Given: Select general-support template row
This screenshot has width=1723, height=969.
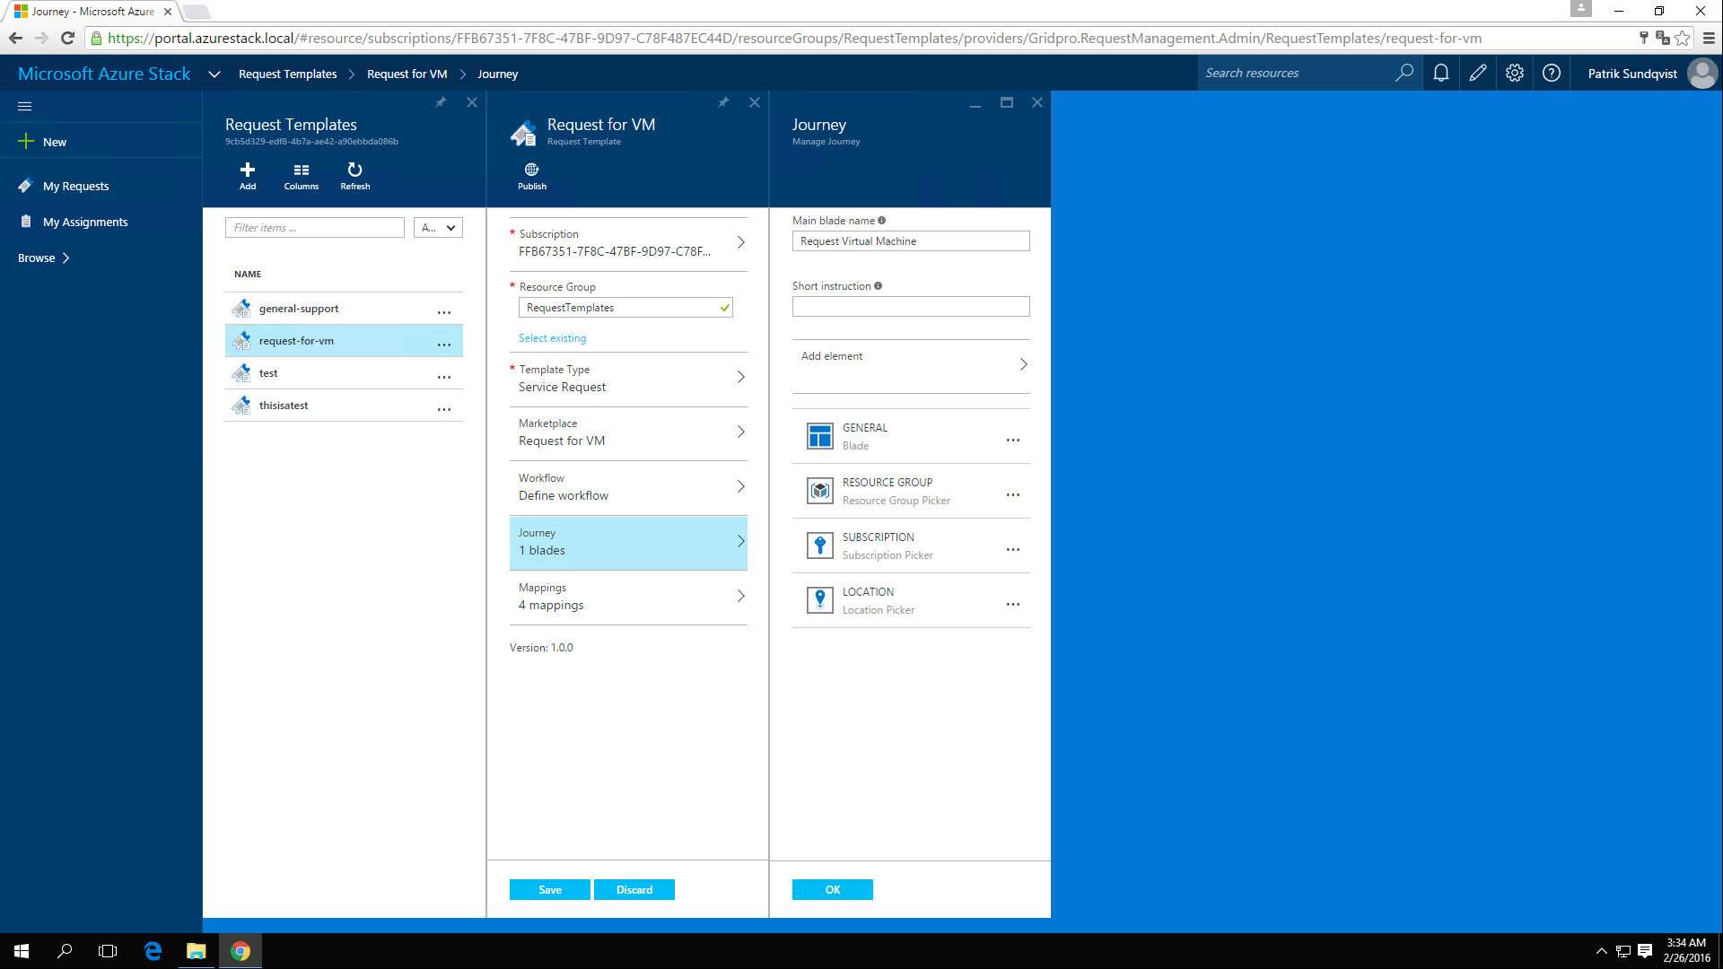Looking at the screenshot, I should 344,309.
